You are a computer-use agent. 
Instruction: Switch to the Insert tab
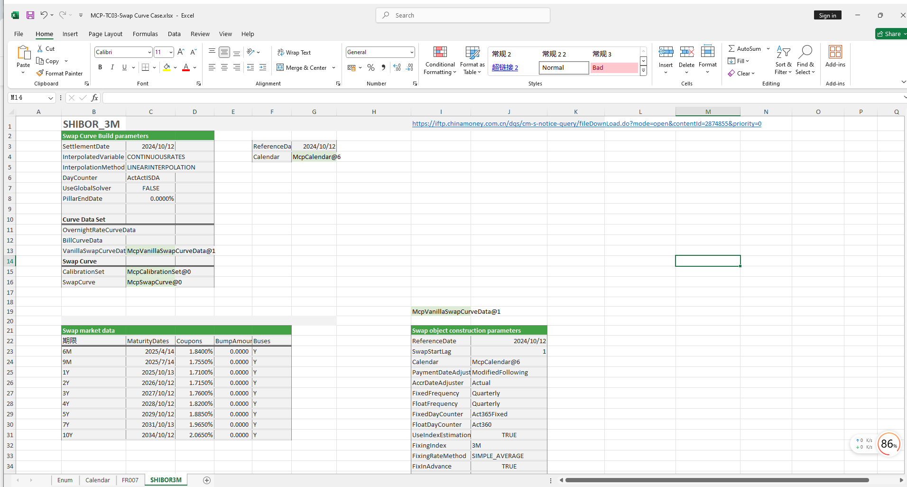click(70, 34)
